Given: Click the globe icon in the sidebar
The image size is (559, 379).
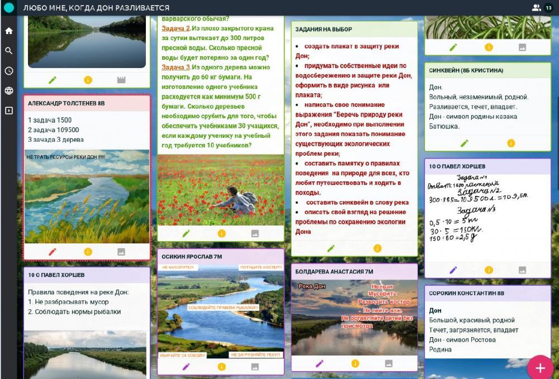Looking at the screenshot, I should coord(9,91).
